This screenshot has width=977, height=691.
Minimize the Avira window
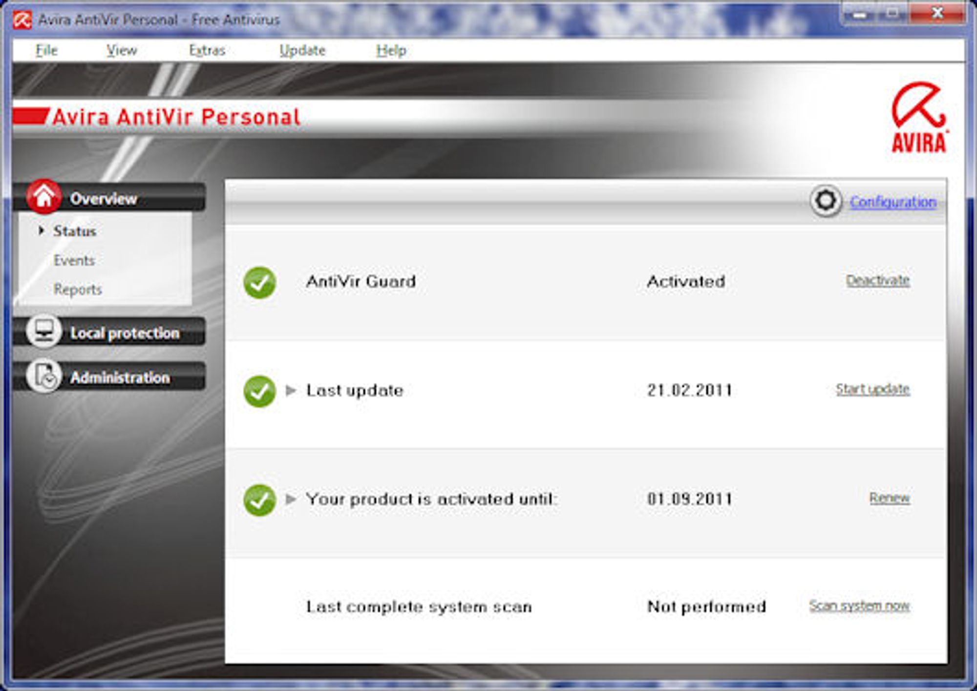[x=860, y=14]
